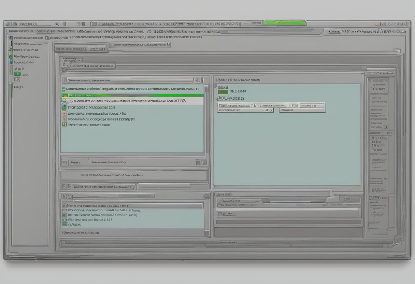Click the round icon beside the upper list search field
415x284 pixels.
197,80
